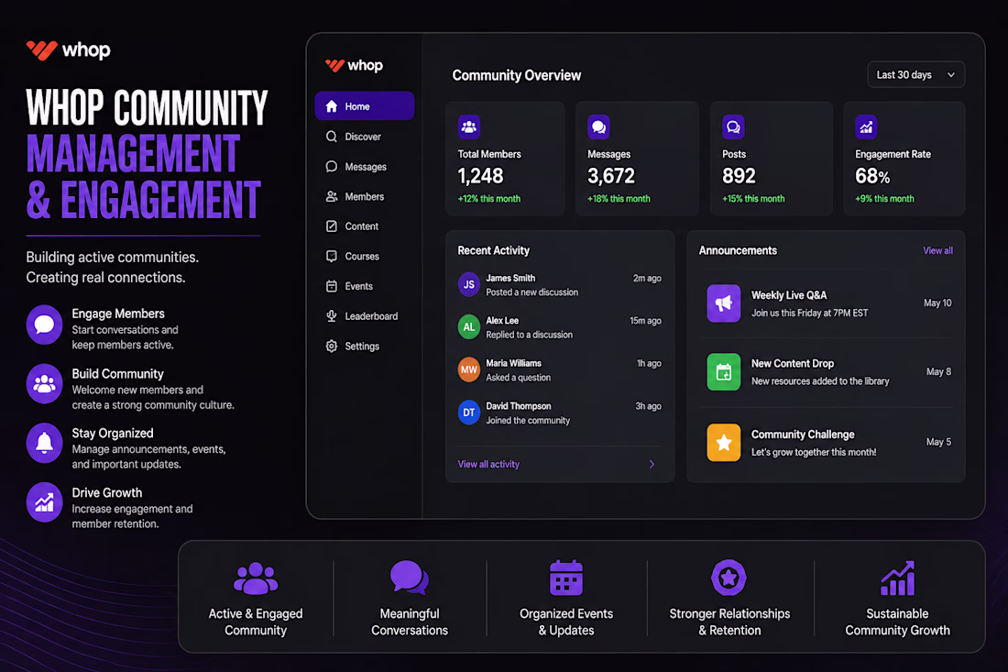1008x672 pixels.
Task: Open the Discover sidebar item
Action: click(x=365, y=137)
